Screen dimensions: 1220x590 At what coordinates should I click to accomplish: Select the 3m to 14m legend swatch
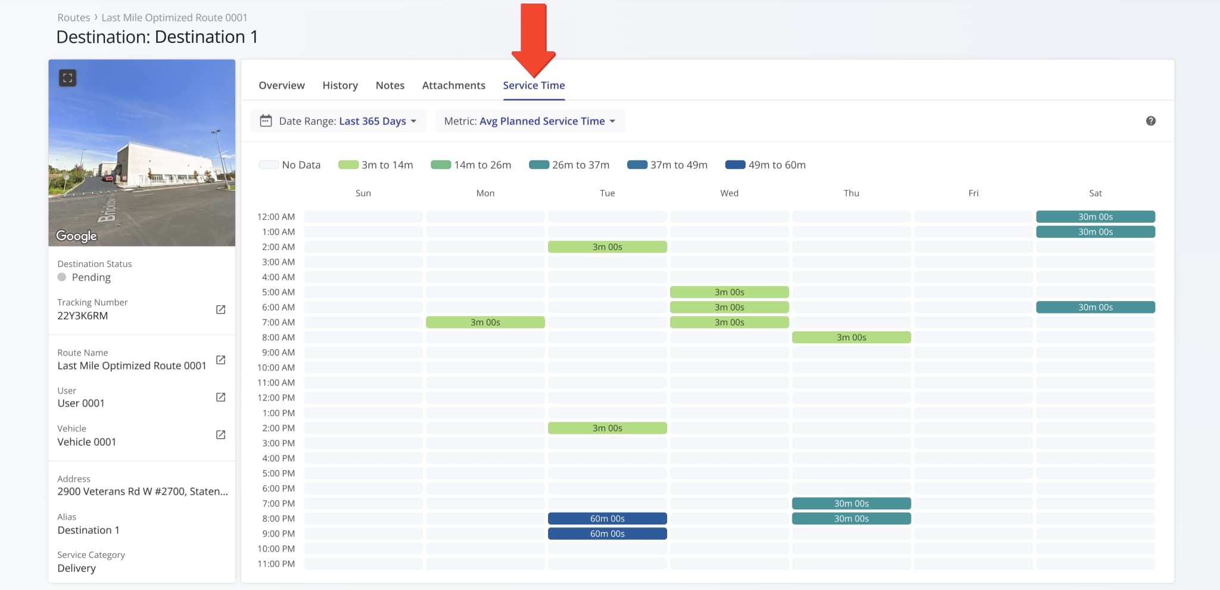347,164
